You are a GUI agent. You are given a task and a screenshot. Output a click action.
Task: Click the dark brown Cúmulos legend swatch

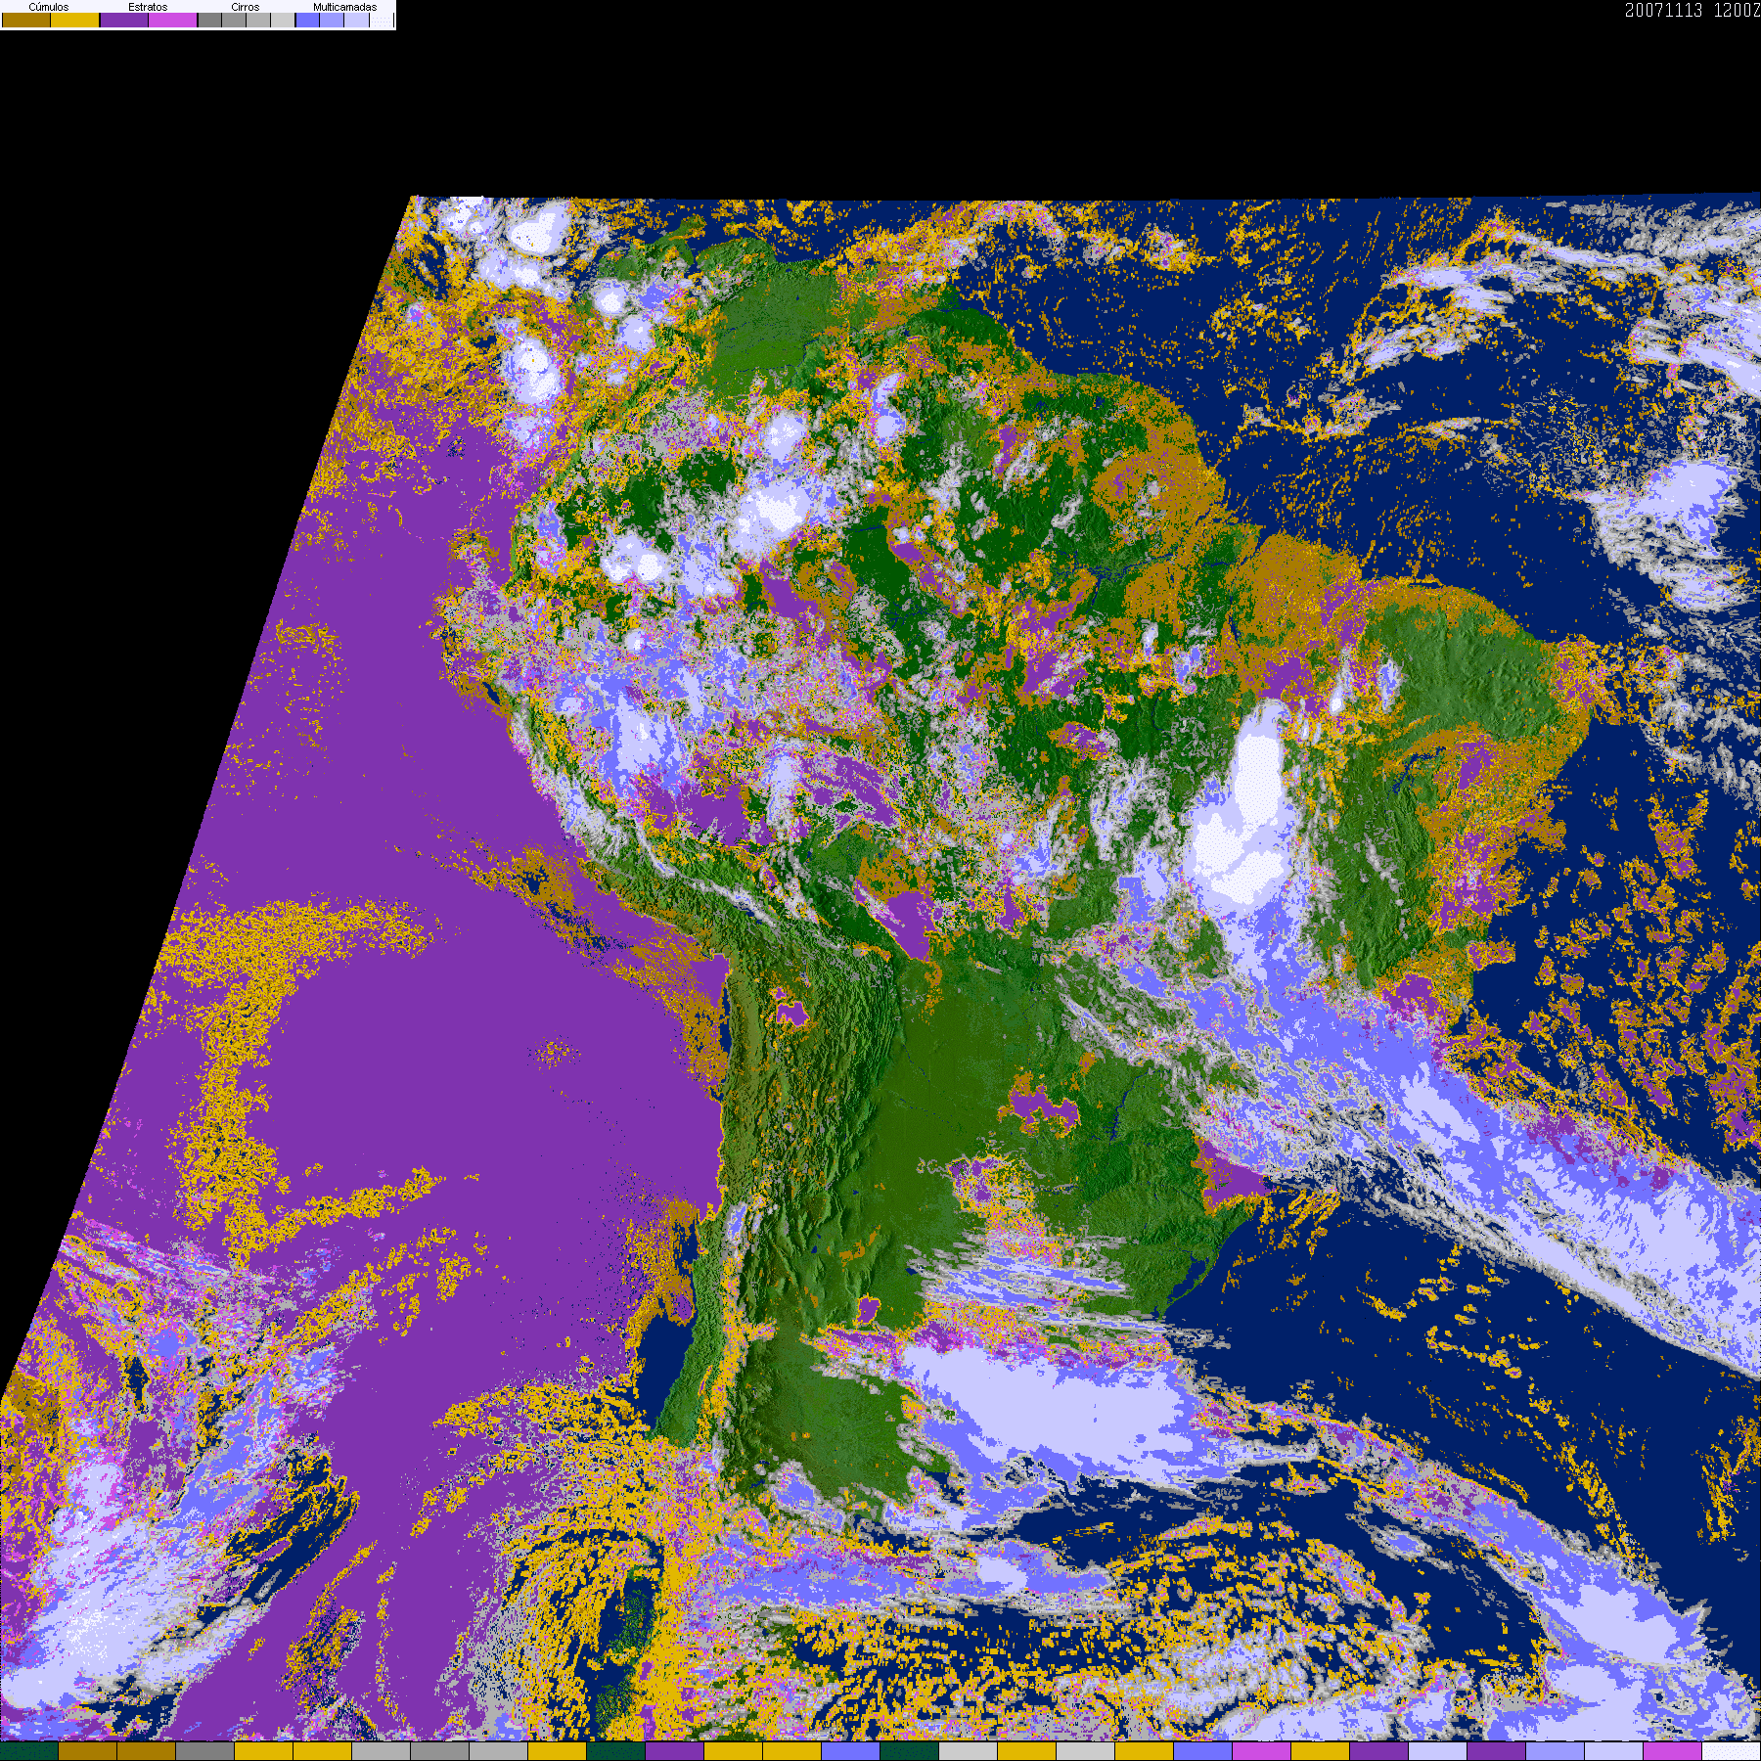pyautogui.click(x=26, y=21)
